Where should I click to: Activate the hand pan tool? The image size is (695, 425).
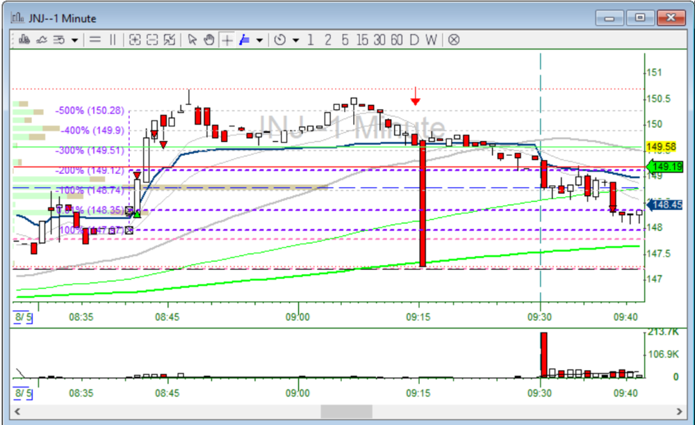click(x=209, y=40)
